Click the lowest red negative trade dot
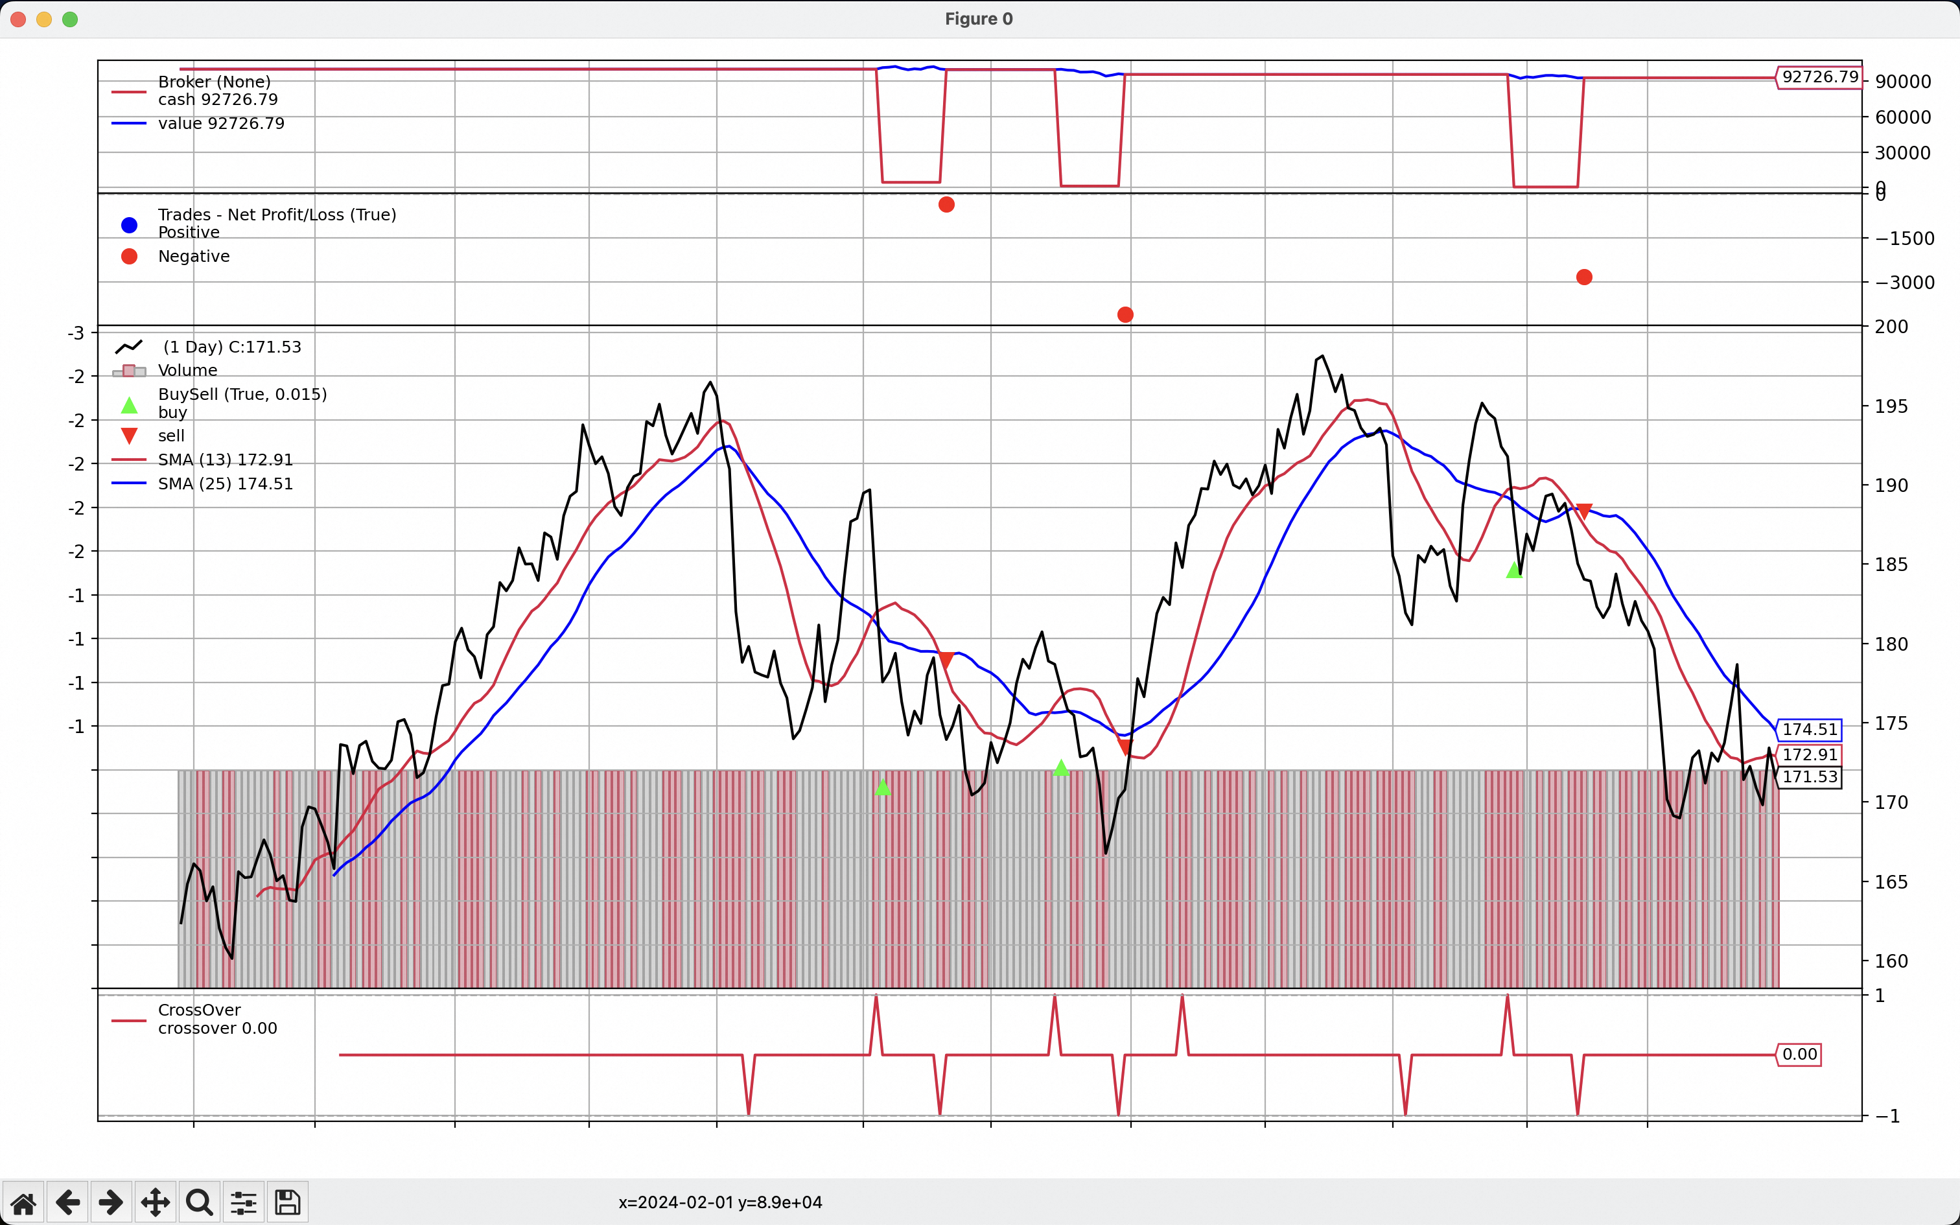1960x1225 pixels. pyautogui.click(x=1125, y=314)
